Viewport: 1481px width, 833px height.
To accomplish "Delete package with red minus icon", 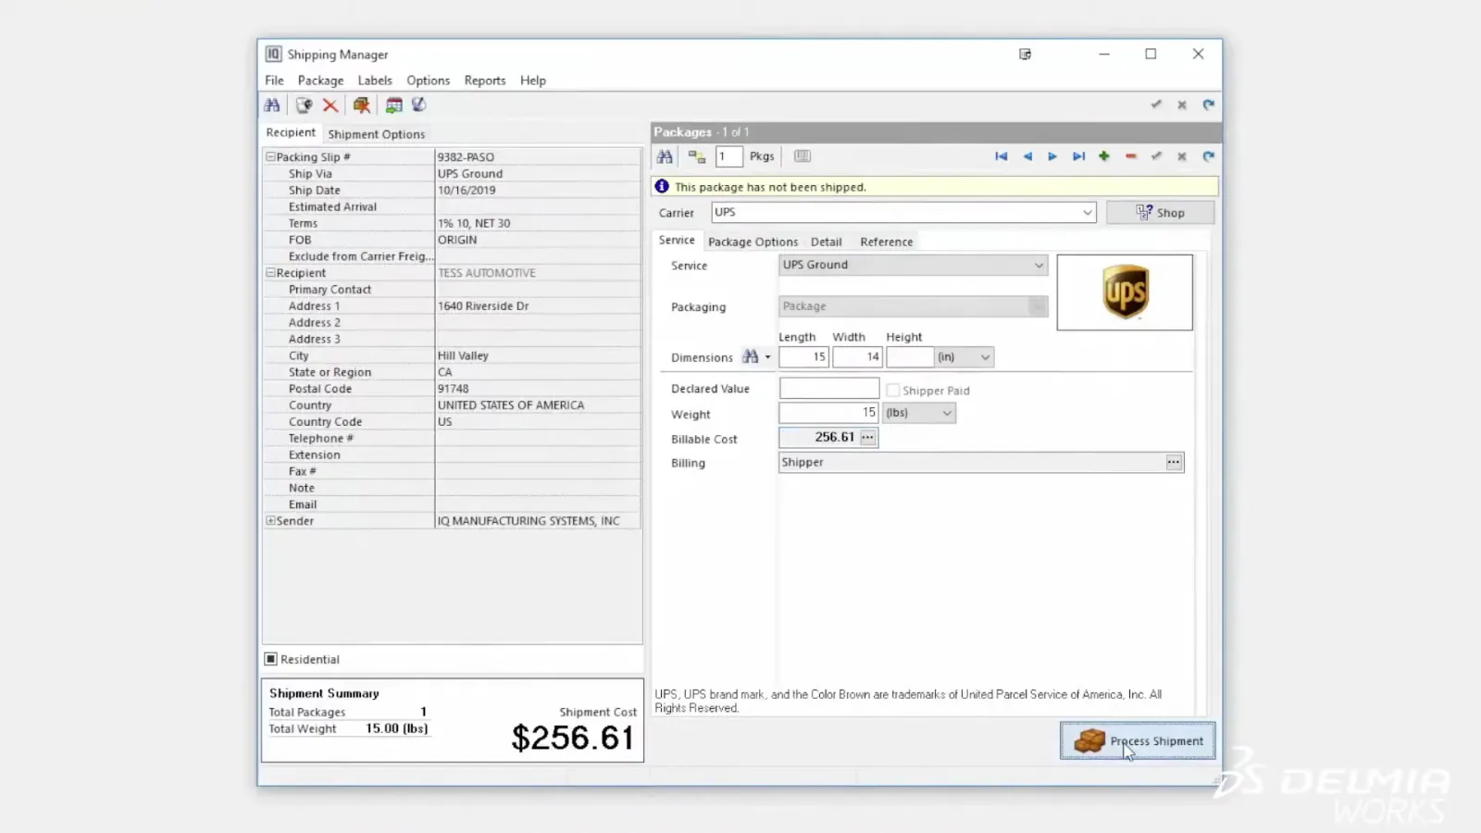I will [x=1130, y=156].
